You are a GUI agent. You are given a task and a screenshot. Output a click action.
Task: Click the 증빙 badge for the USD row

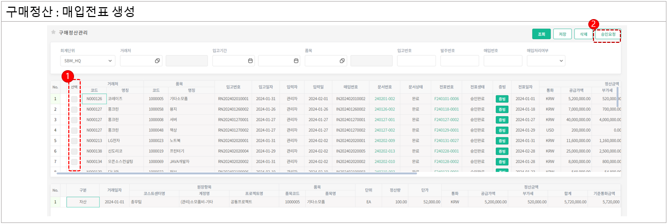point(501,130)
